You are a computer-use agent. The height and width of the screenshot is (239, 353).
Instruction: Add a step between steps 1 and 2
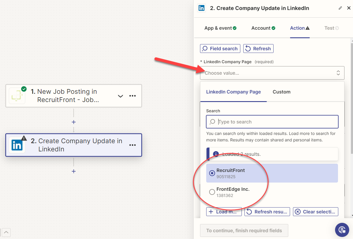(74, 122)
